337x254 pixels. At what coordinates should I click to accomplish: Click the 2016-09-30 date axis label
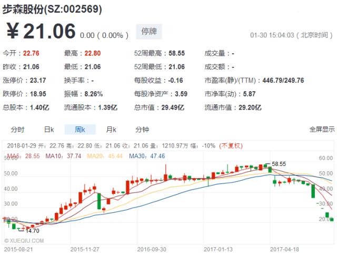[152, 249]
